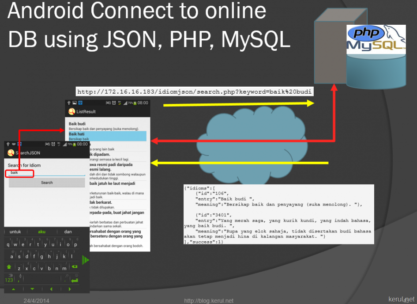Screen dimensions: 417x304
Task: Tap the USB connection icon in status bar
Action: click(x=8, y=143)
